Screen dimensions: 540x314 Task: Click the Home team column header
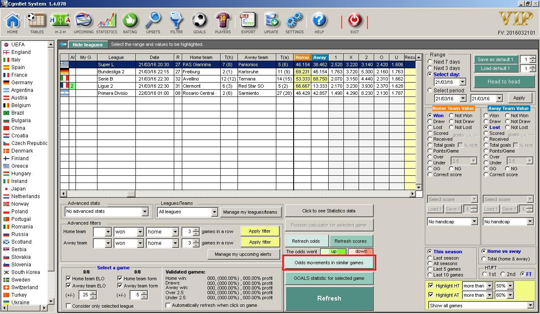pos(201,57)
